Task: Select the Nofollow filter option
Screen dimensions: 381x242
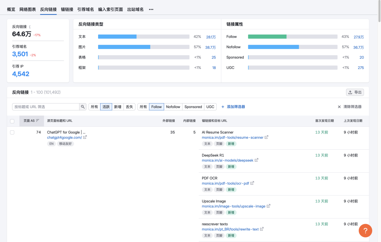Action: tap(173, 107)
